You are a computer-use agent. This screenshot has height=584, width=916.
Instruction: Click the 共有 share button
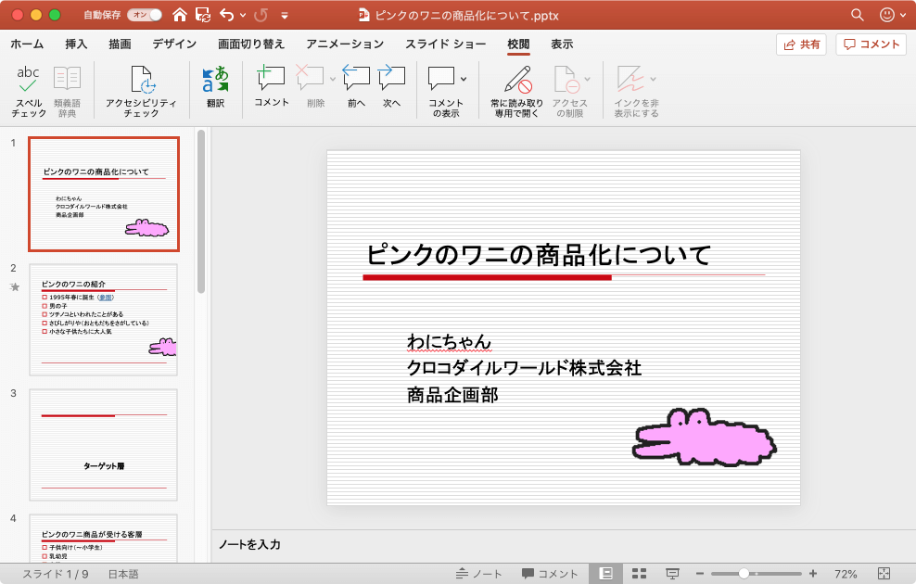(801, 44)
